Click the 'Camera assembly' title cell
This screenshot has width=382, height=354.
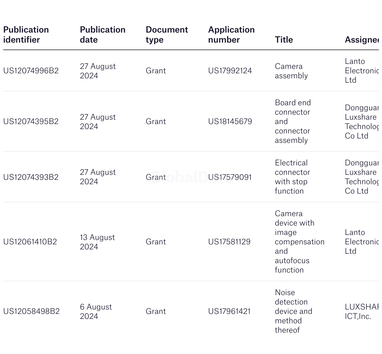[291, 71]
